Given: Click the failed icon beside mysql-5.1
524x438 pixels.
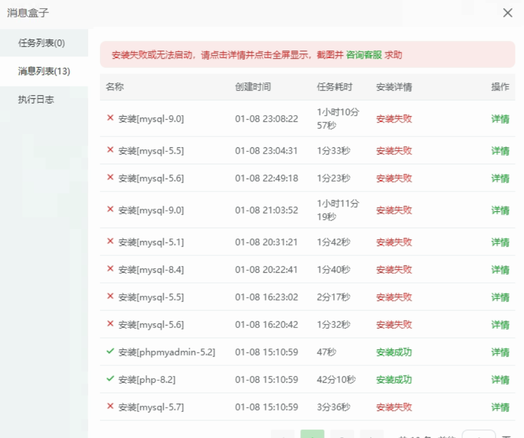Looking at the screenshot, I should pos(110,242).
